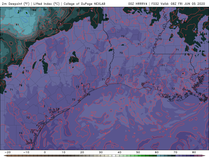Screen dimensions: 209x157
Task: Click the "50" color scale label
Action: click(138, 152)
